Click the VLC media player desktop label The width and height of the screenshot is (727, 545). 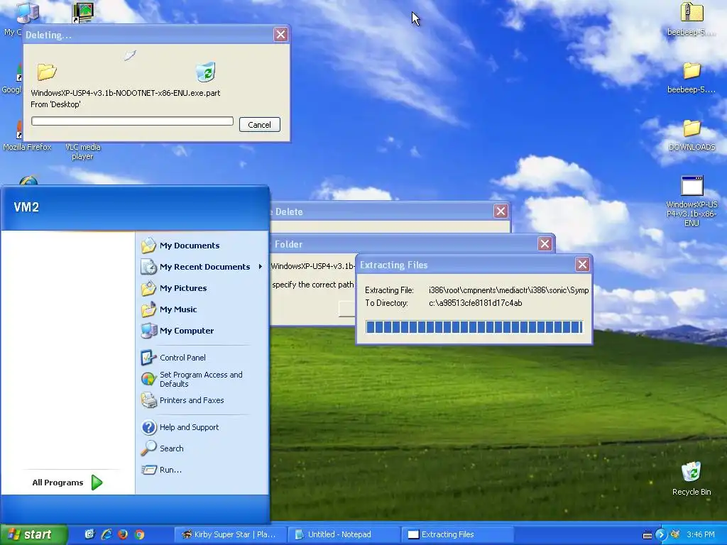[x=82, y=152]
